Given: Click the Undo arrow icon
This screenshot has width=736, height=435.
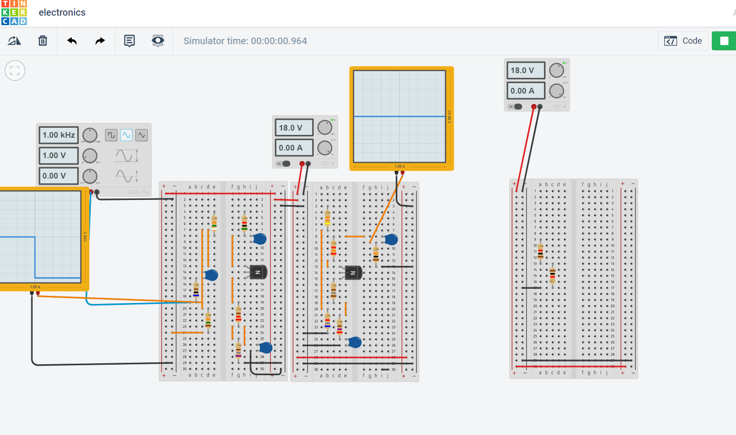Looking at the screenshot, I should pos(72,41).
